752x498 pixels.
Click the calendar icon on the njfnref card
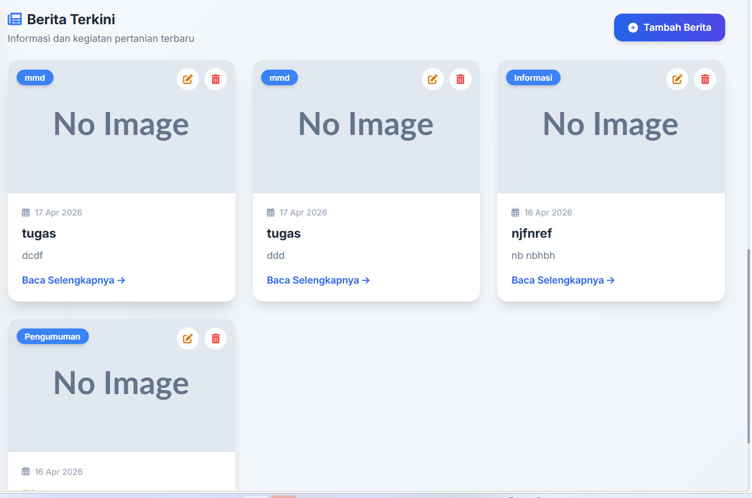pos(515,212)
